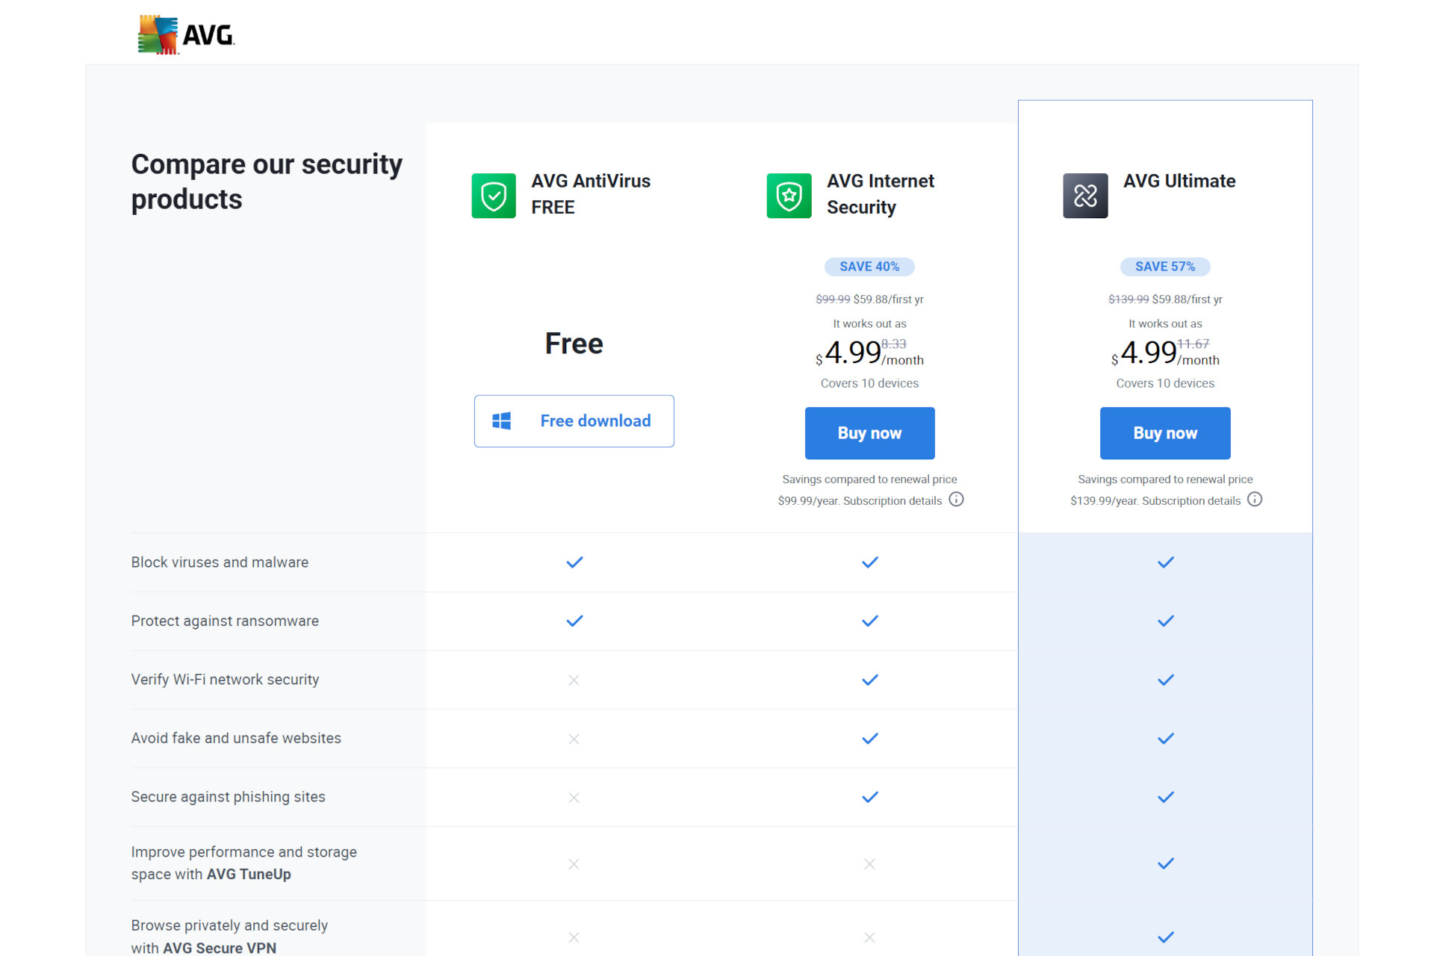The image size is (1434, 956).
Task: Click the SAVE 57% badge
Action: click(x=1165, y=267)
